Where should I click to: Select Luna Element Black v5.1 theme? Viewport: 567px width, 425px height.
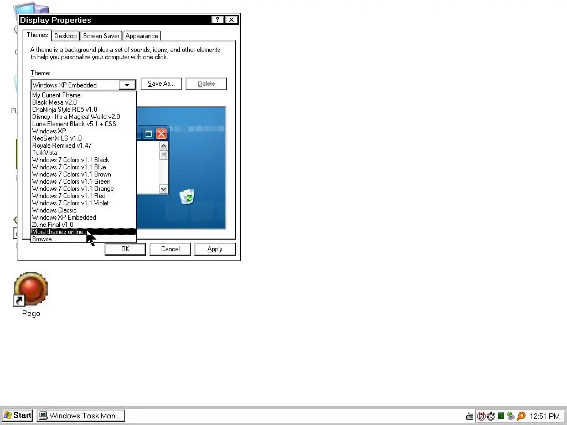point(84,124)
